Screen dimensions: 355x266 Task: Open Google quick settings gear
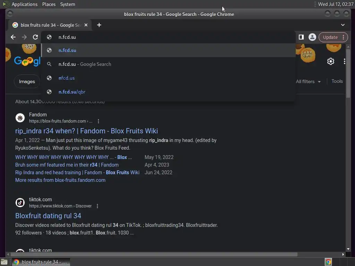point(330,61)
